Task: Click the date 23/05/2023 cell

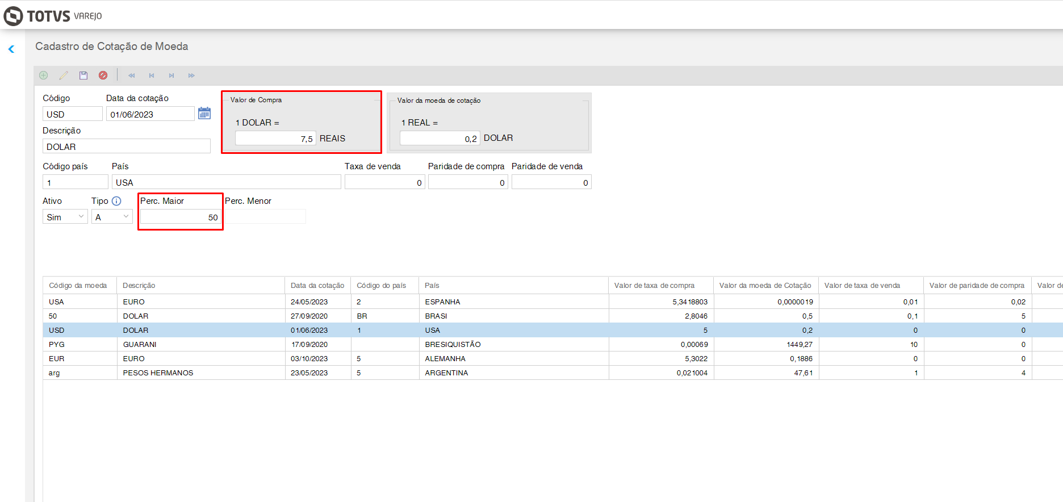Action: tap(318, 373)
